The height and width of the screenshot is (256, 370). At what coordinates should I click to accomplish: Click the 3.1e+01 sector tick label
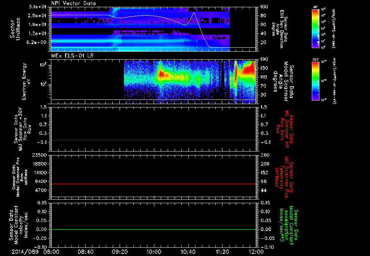coord(38,7)
